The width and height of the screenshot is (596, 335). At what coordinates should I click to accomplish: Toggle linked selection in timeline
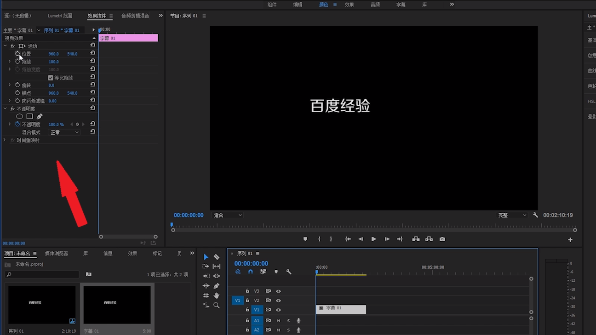[x=263, y=272]
